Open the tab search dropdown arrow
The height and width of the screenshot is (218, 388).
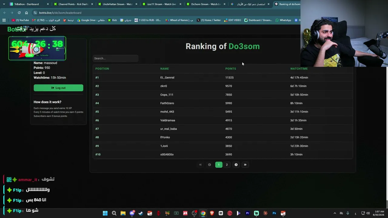tap(4, 4)
